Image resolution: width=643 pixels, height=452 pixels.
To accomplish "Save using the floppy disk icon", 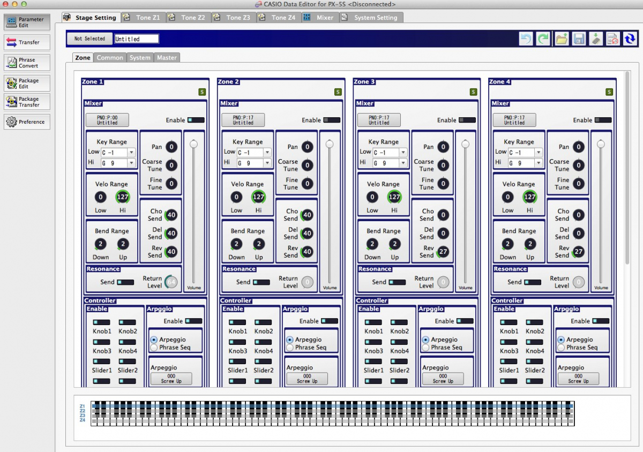I will (x=579, y=39).
